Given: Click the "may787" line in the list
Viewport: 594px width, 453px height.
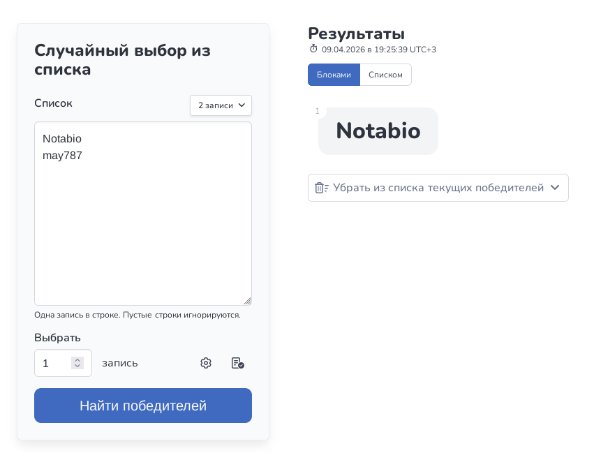Looking at the screenshot, I should [63, 156].
